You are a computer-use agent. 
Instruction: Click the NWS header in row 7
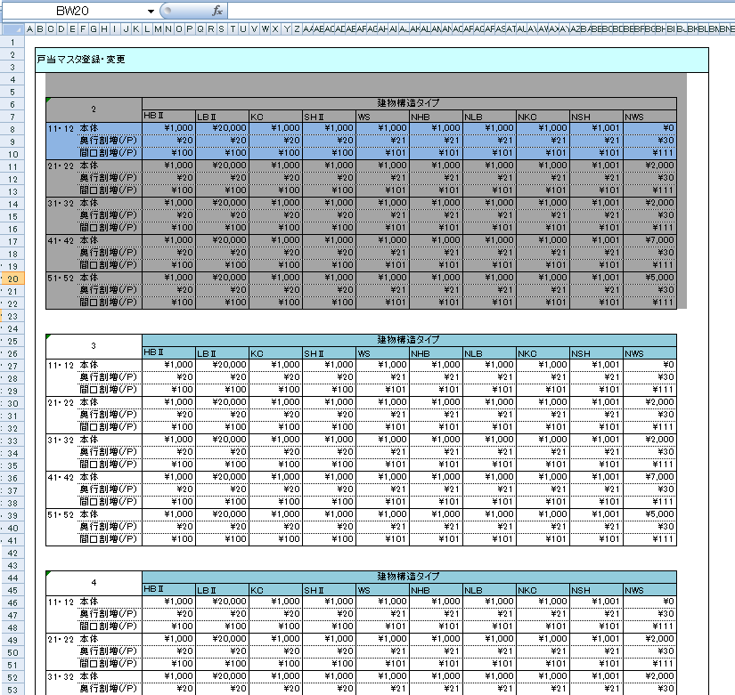pyautogui.click(x=649, y=116)
